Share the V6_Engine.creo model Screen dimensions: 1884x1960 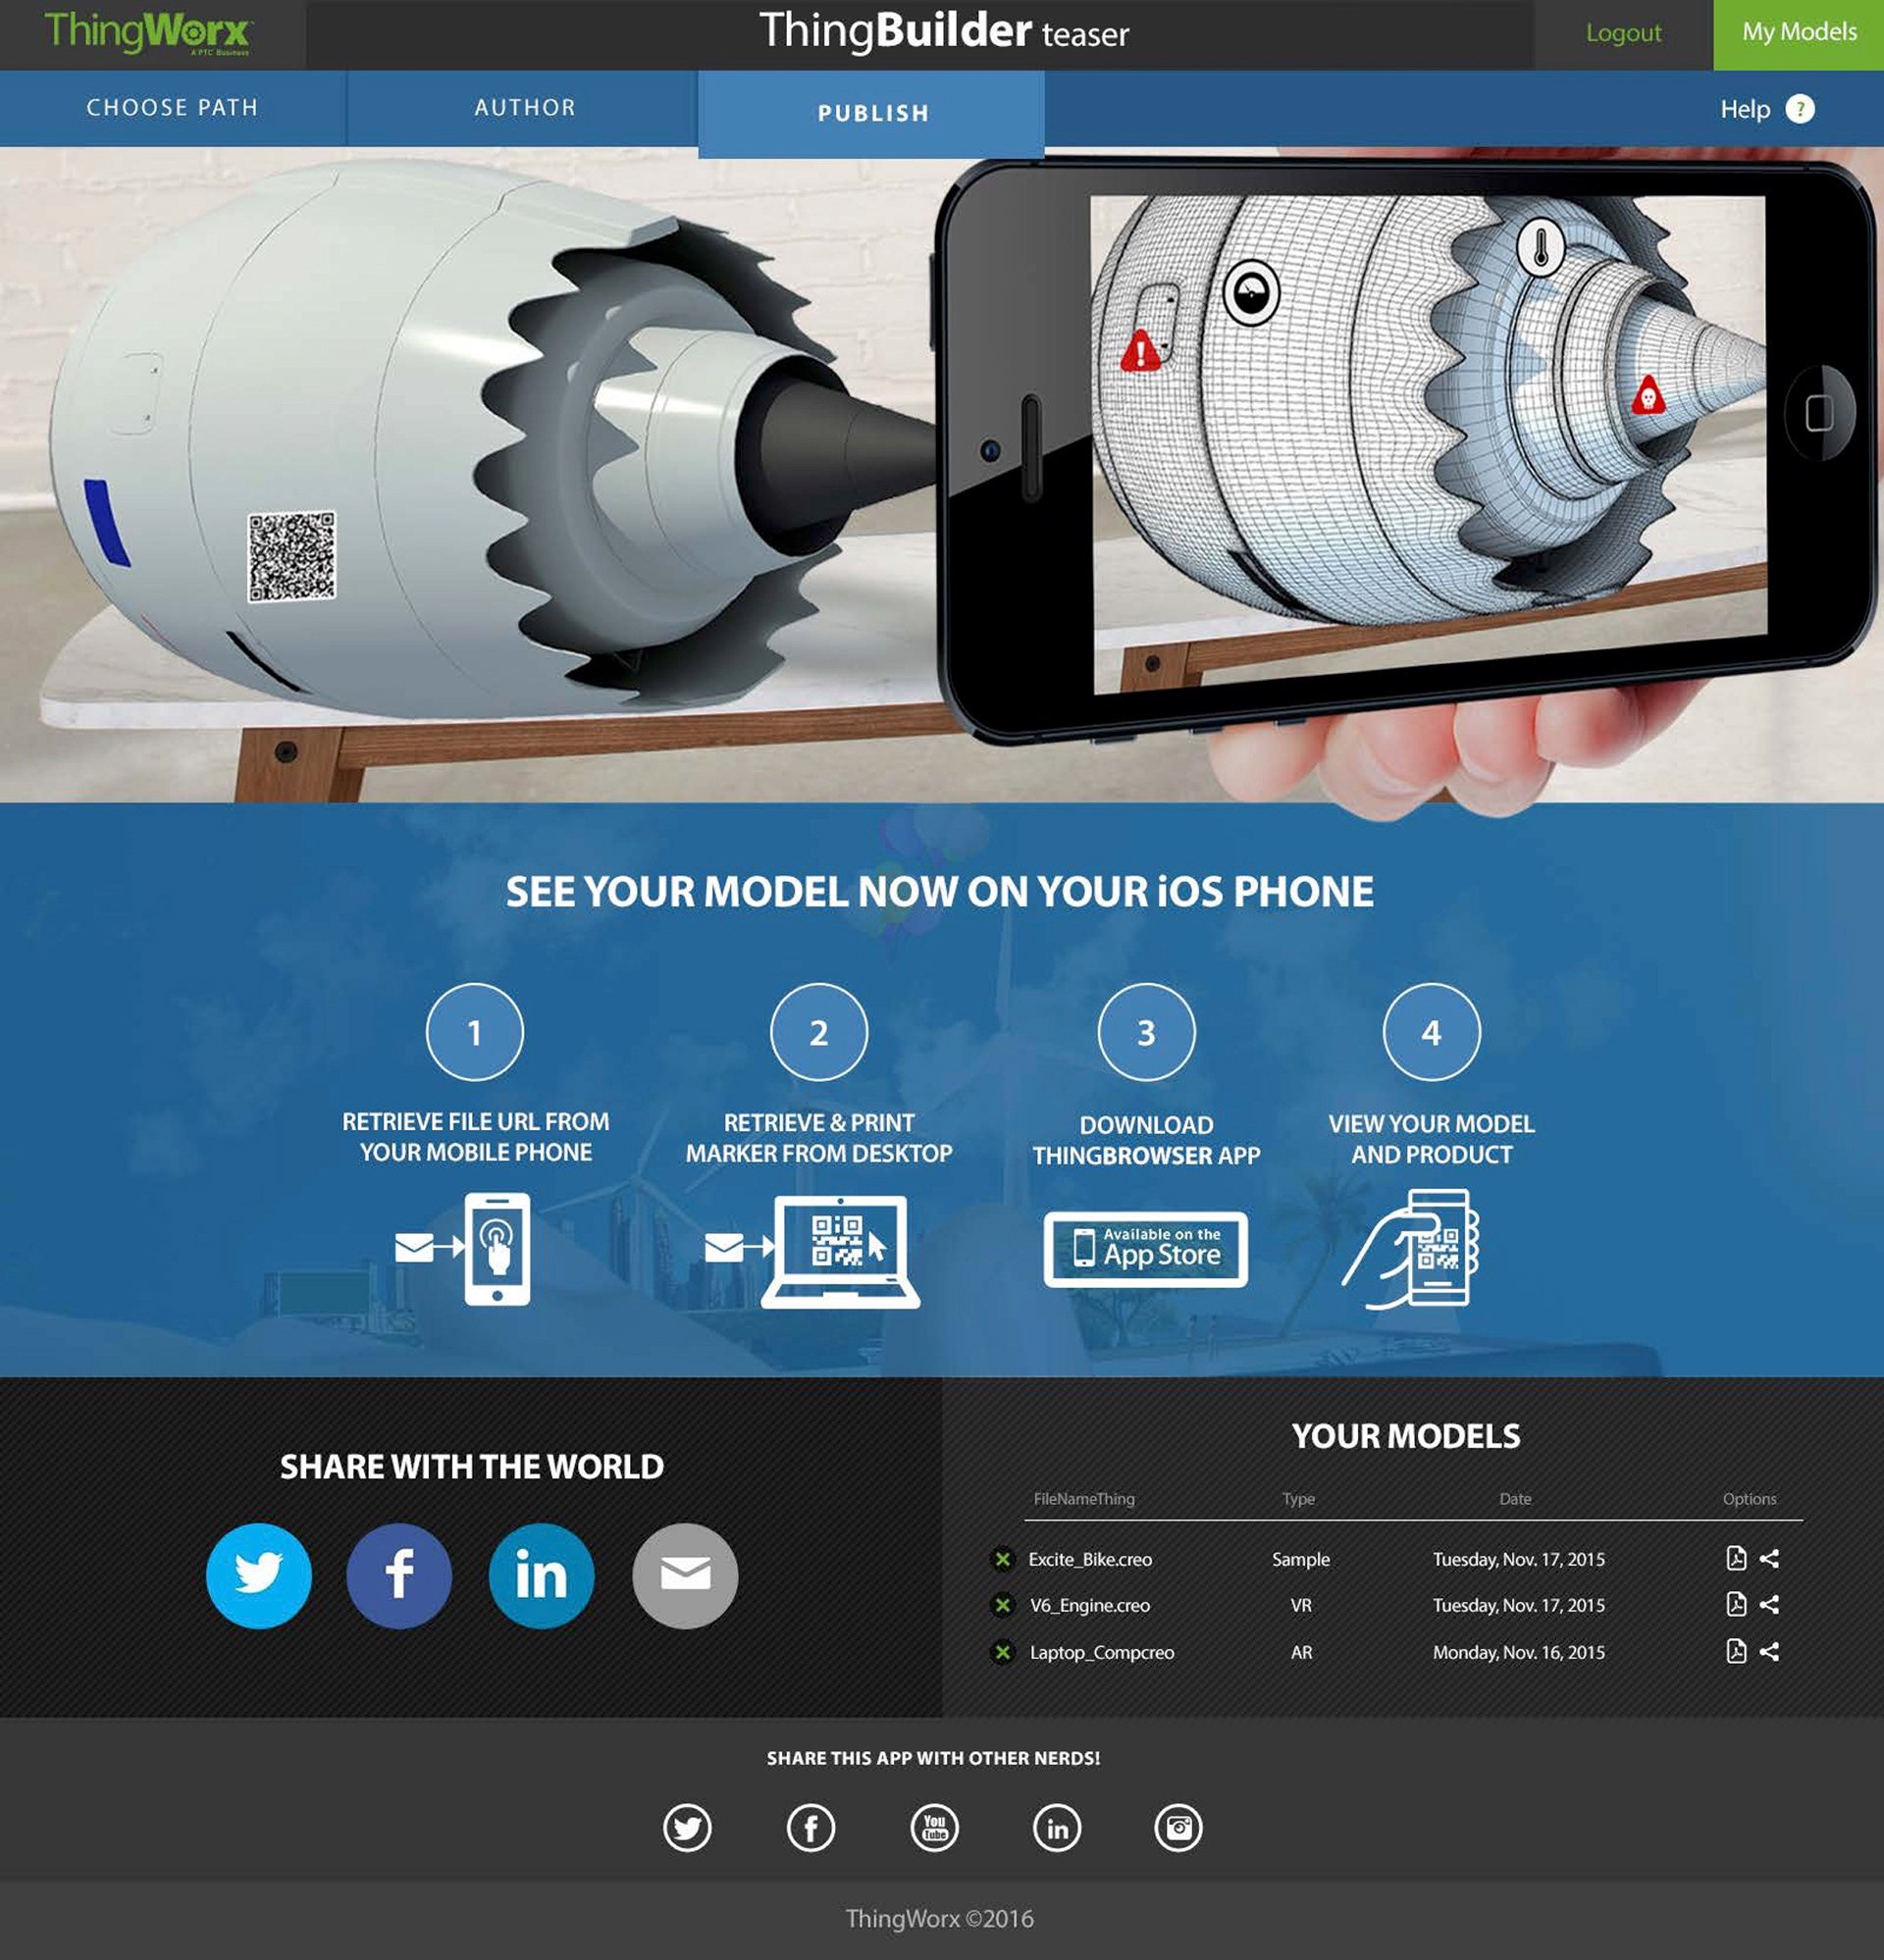pyautogui.click(x=1769, y=1604)
